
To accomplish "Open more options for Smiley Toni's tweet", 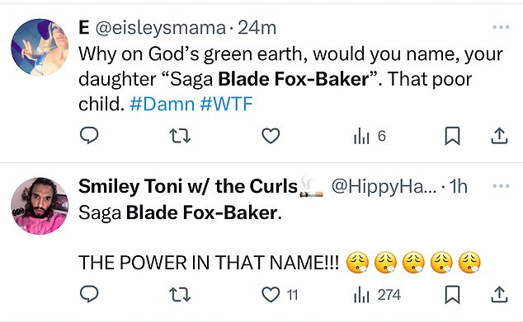I will coord(501,186).
